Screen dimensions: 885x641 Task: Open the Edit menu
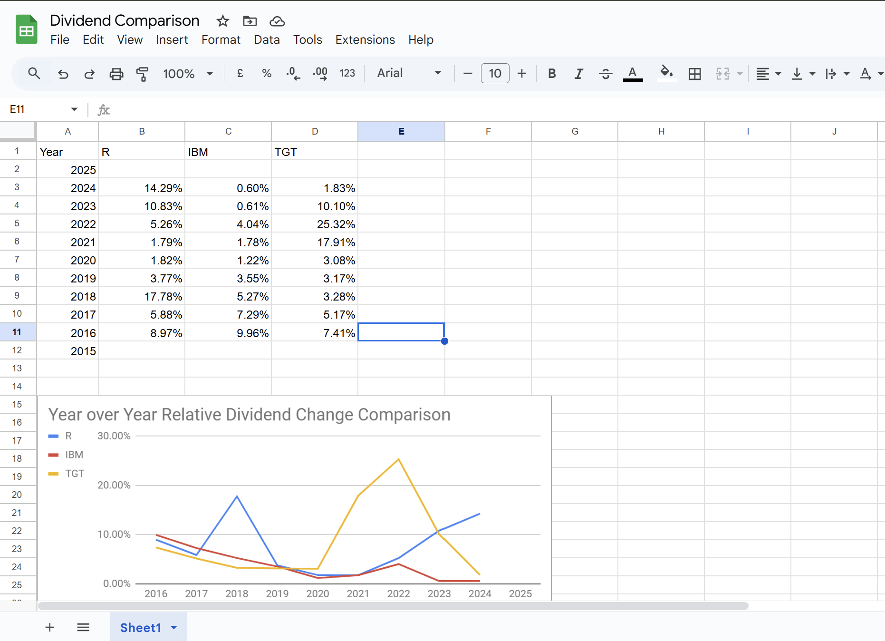(x=93, y=40)
